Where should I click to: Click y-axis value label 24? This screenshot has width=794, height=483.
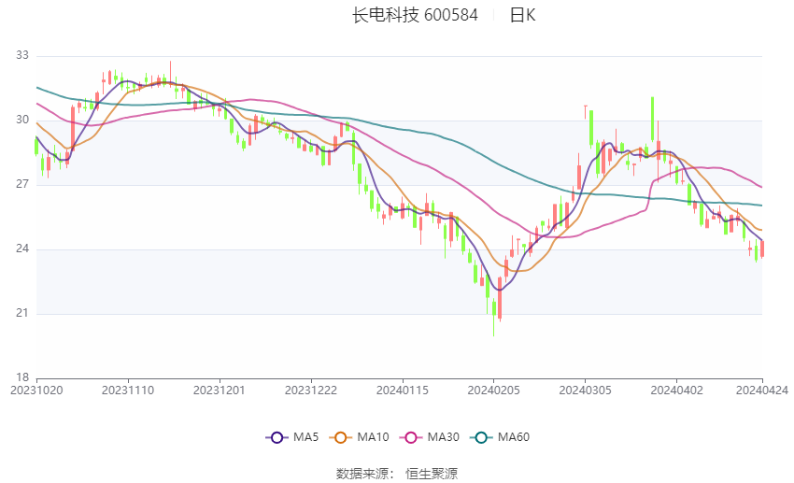(x=22, y=249)
